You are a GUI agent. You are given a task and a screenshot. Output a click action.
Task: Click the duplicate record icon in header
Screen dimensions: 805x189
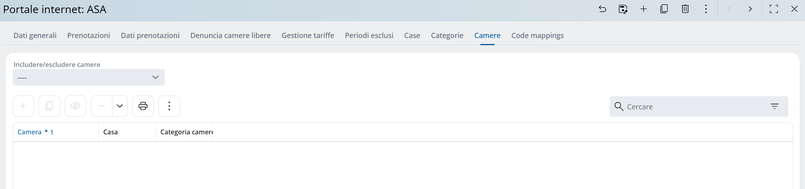click(x=664, y=9)
